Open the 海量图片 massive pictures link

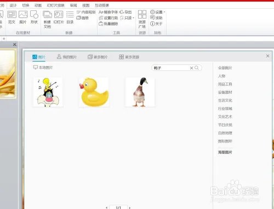(225, 152)
